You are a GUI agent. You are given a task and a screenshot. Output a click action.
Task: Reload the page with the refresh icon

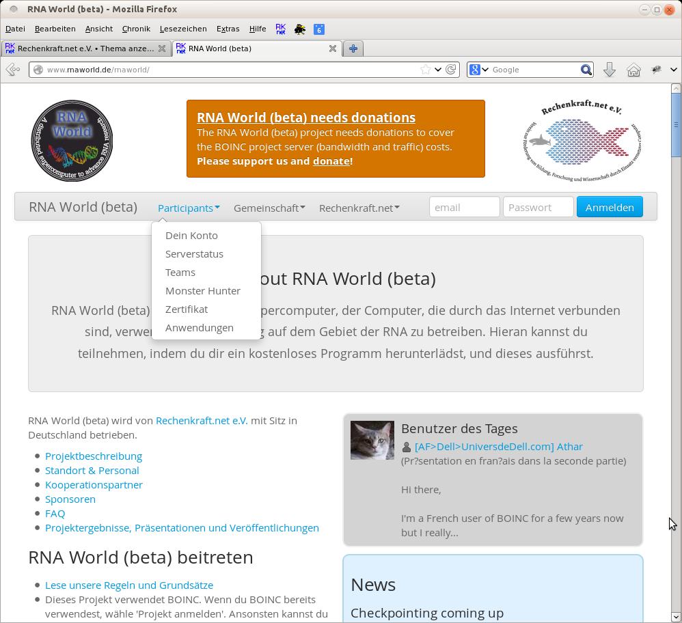click(x=451, y=70)
